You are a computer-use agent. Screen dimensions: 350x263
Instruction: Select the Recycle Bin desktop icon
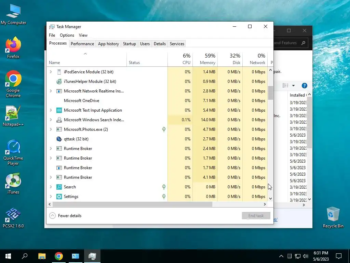pyautogui.click(x=333, y=217)
